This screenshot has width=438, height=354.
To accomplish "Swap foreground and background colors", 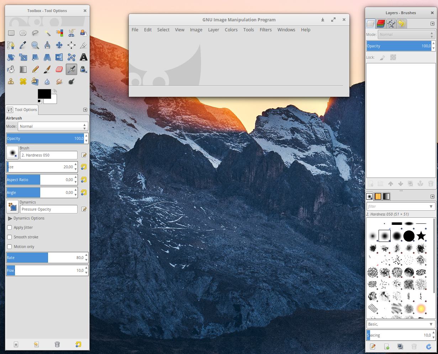I will 54,91.
